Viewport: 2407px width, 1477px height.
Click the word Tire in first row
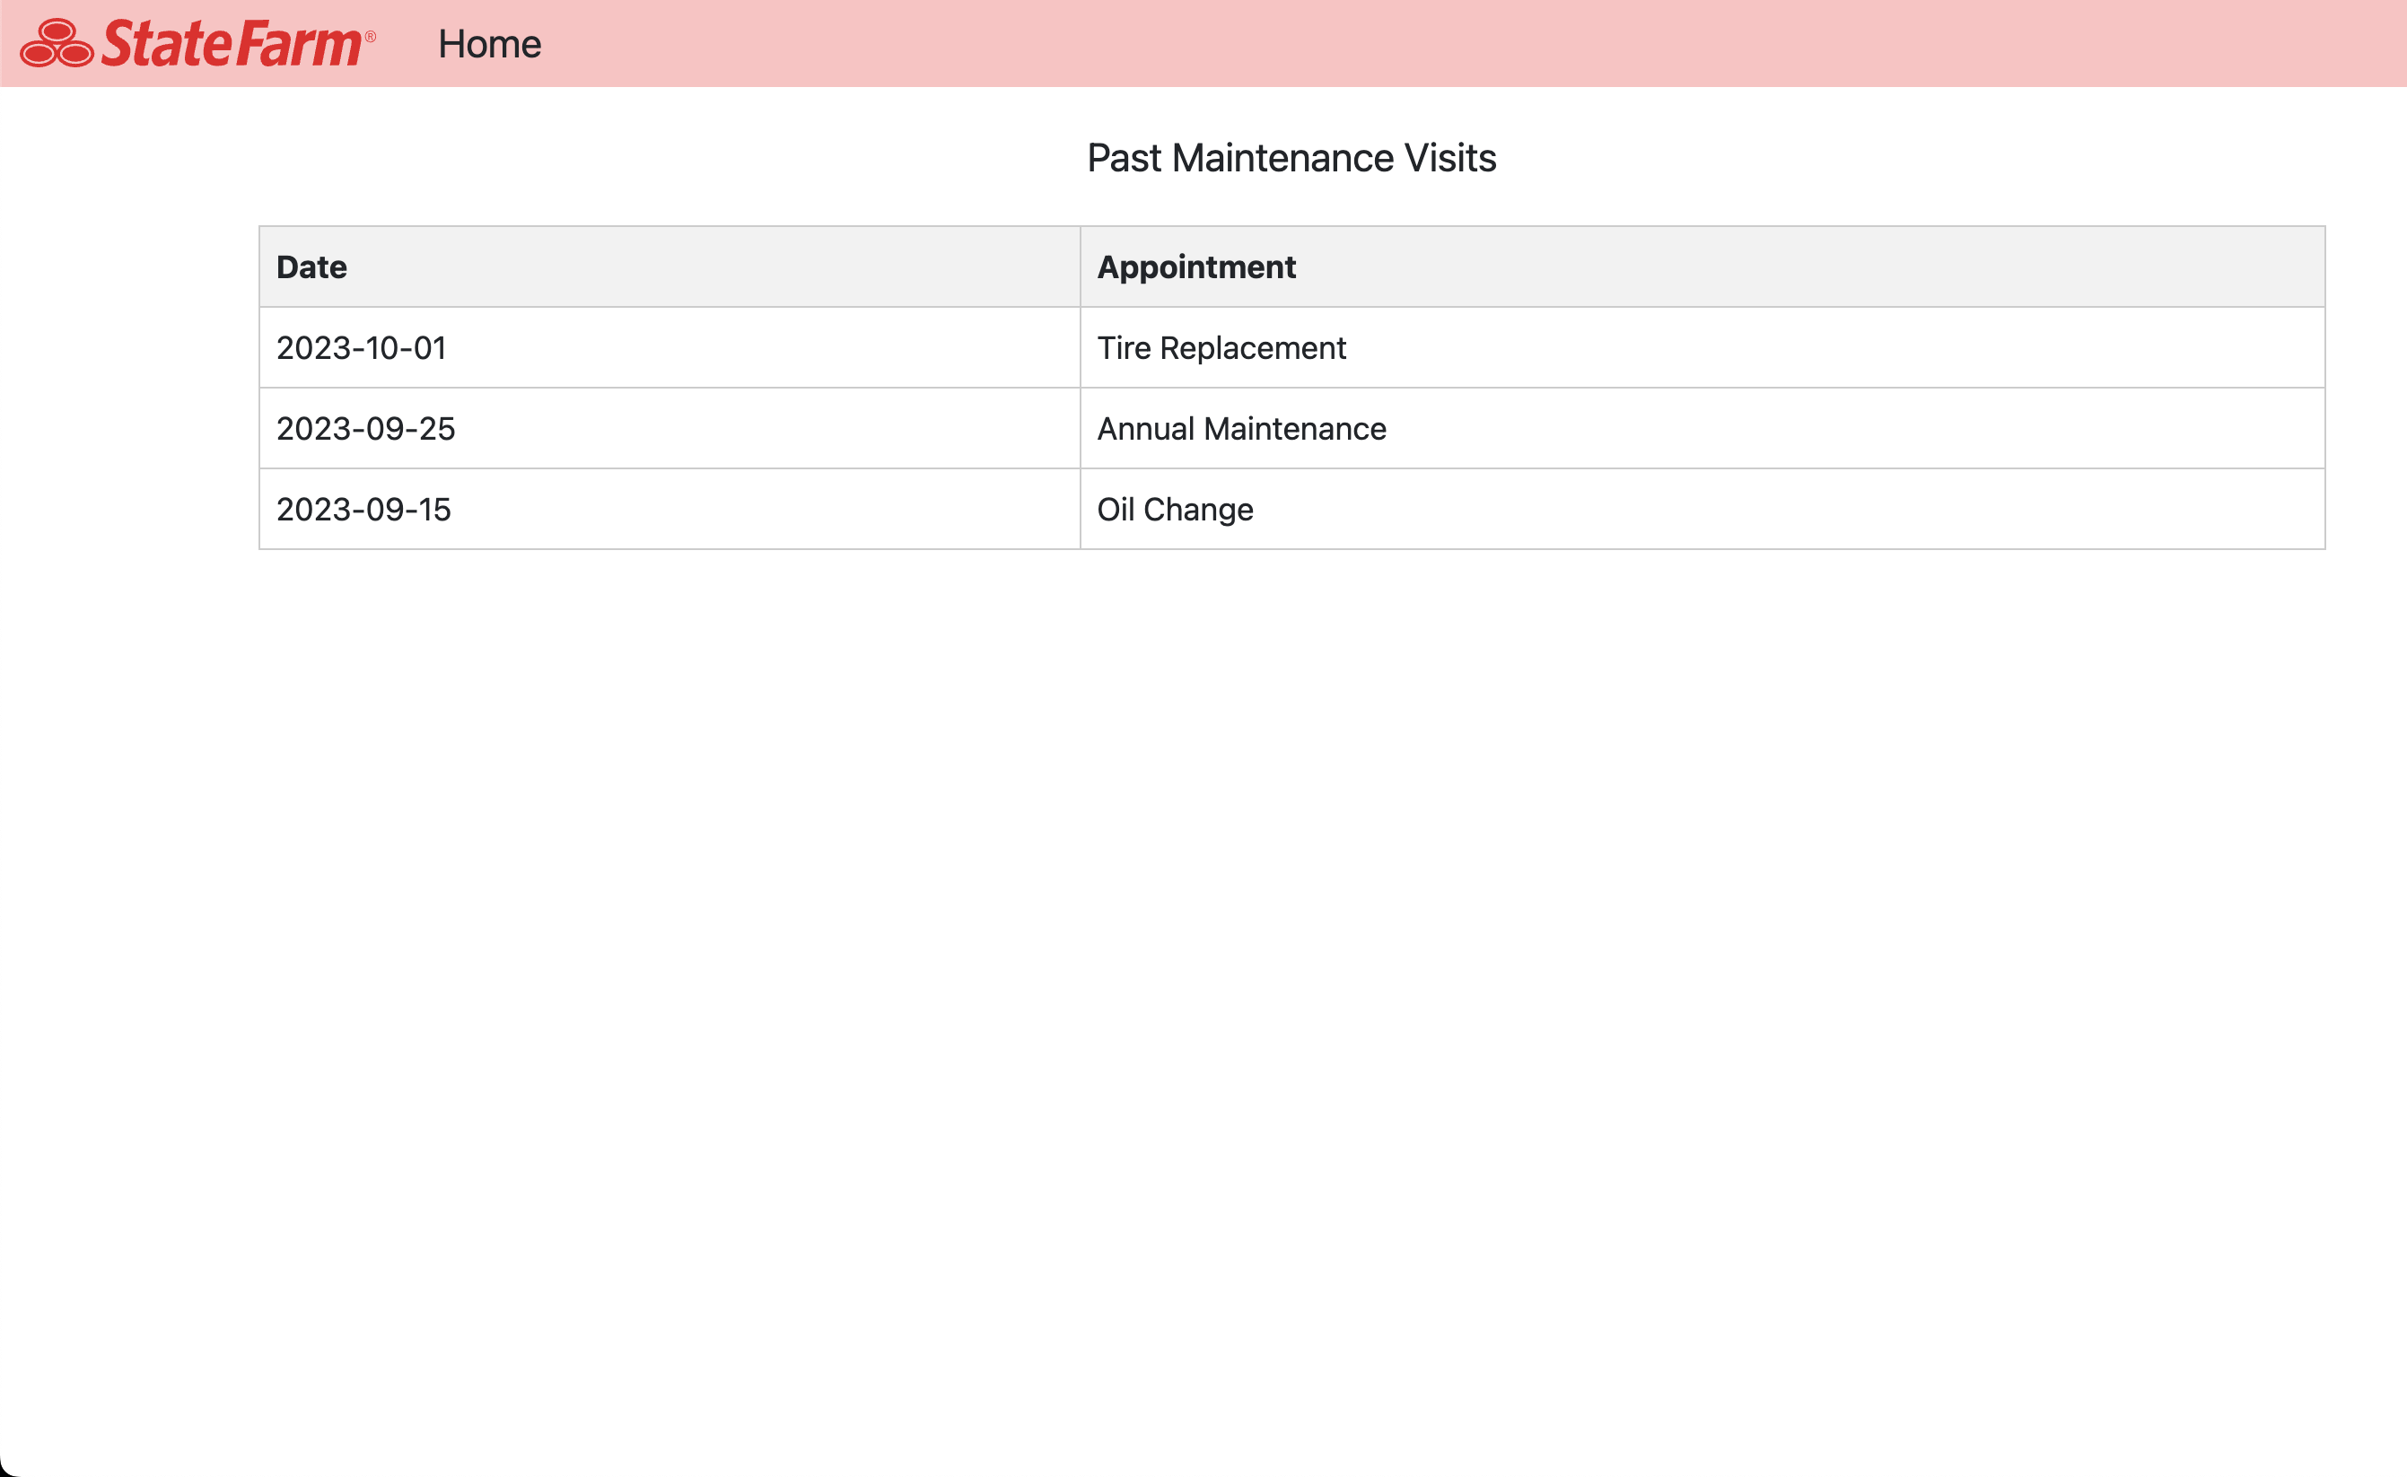[1124, 348]
